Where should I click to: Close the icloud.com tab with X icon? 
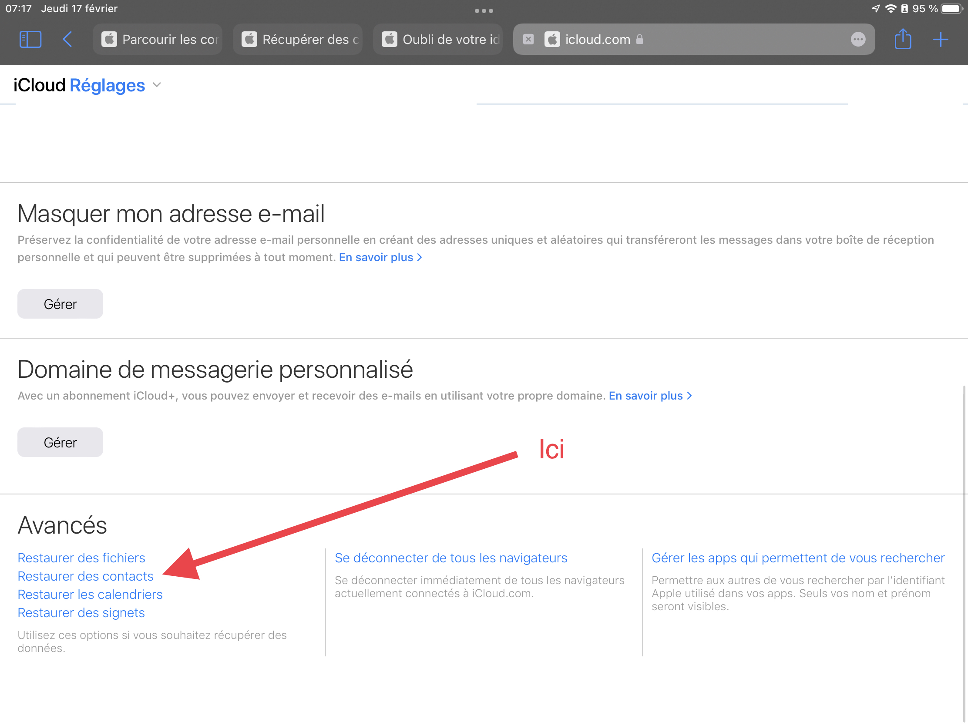528,39
